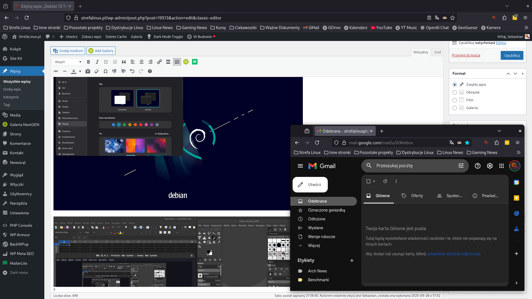The width and height of the screenshot is (532, 299).
Task: Click Przenieś do kosza link
Action: pos(466,55)
